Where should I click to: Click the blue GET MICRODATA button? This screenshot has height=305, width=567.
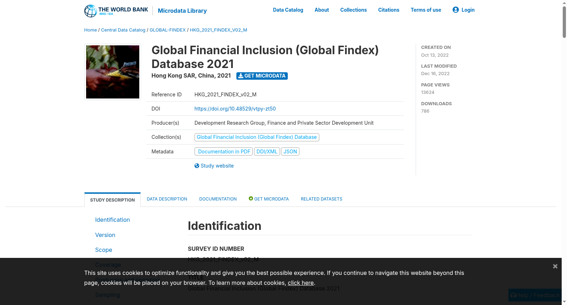point(262,76)
